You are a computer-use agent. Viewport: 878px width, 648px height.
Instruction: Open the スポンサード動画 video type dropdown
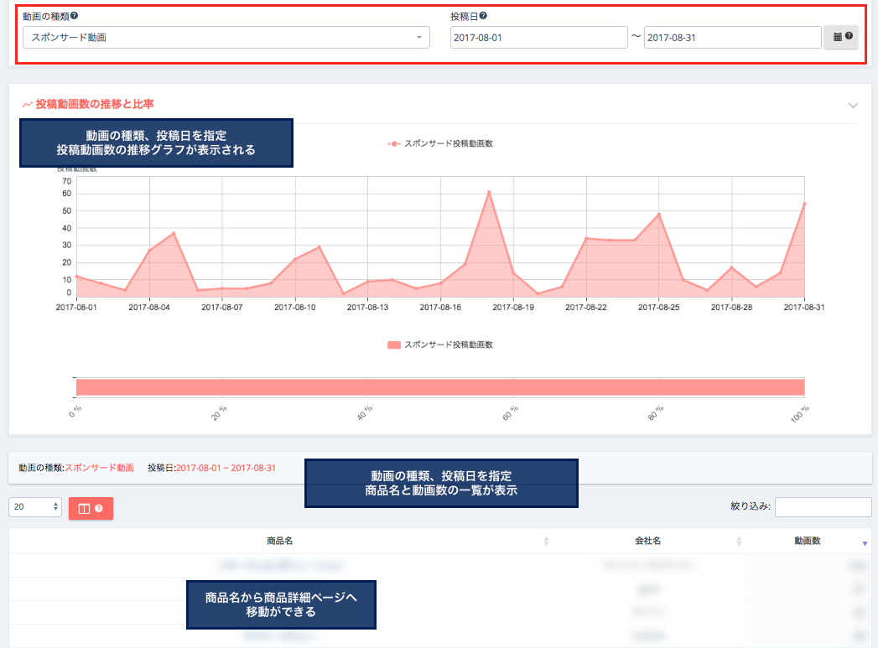pyautogui.click(x=226, y=38)
